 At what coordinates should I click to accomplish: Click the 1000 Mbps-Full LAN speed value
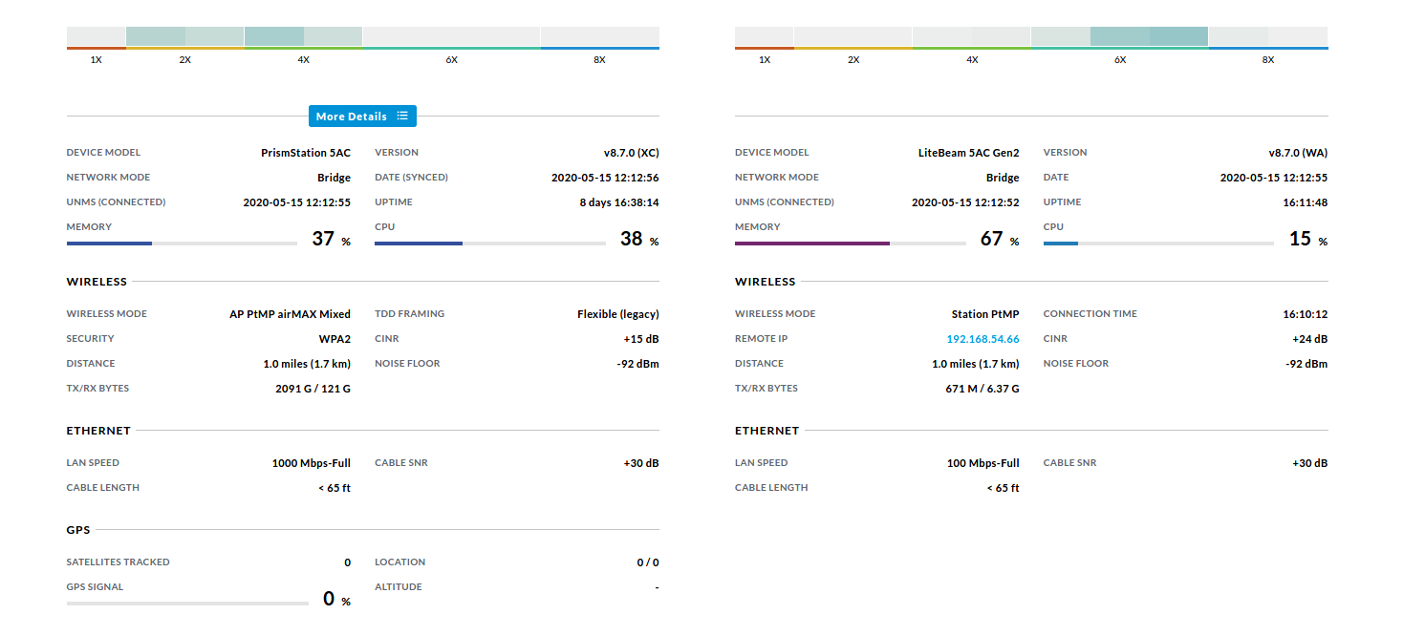311,463
